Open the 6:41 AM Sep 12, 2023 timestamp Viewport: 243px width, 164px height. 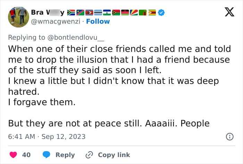(47, 136)
